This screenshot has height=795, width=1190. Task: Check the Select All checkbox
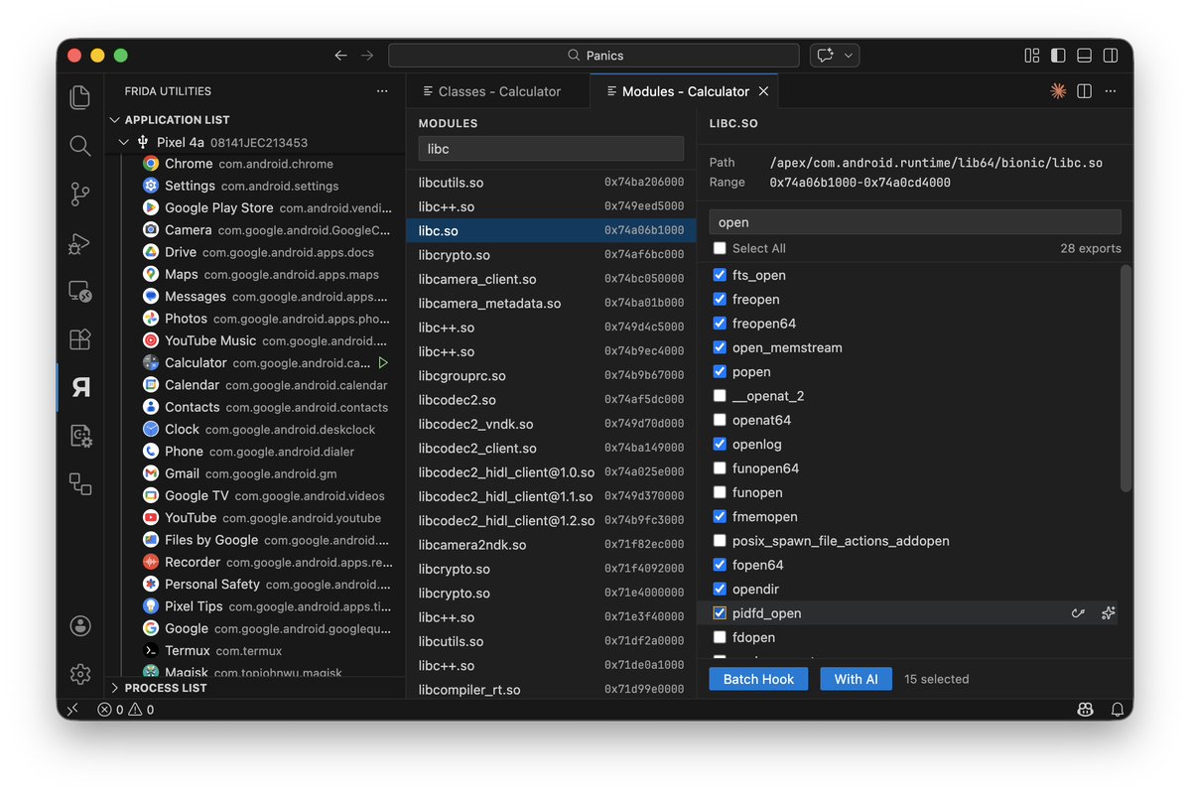720,248
